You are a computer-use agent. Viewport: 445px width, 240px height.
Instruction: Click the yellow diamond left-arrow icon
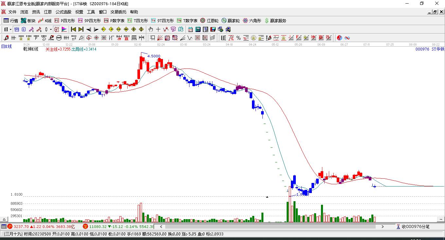(x=103, y=29)
